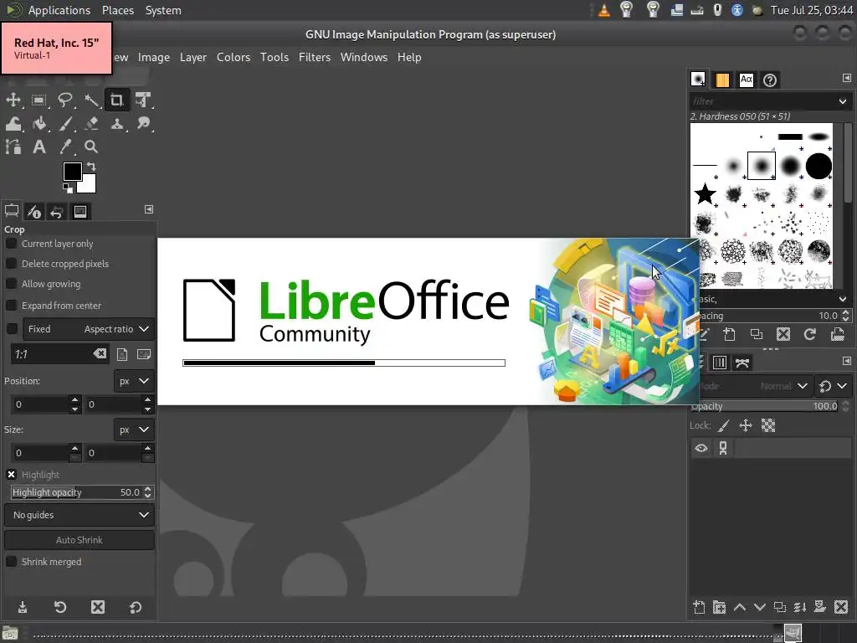Image resolution: width=857 pixels, height=643 pixels.
Task: Select the Bucket Fill tool
Action: point(38,124)
